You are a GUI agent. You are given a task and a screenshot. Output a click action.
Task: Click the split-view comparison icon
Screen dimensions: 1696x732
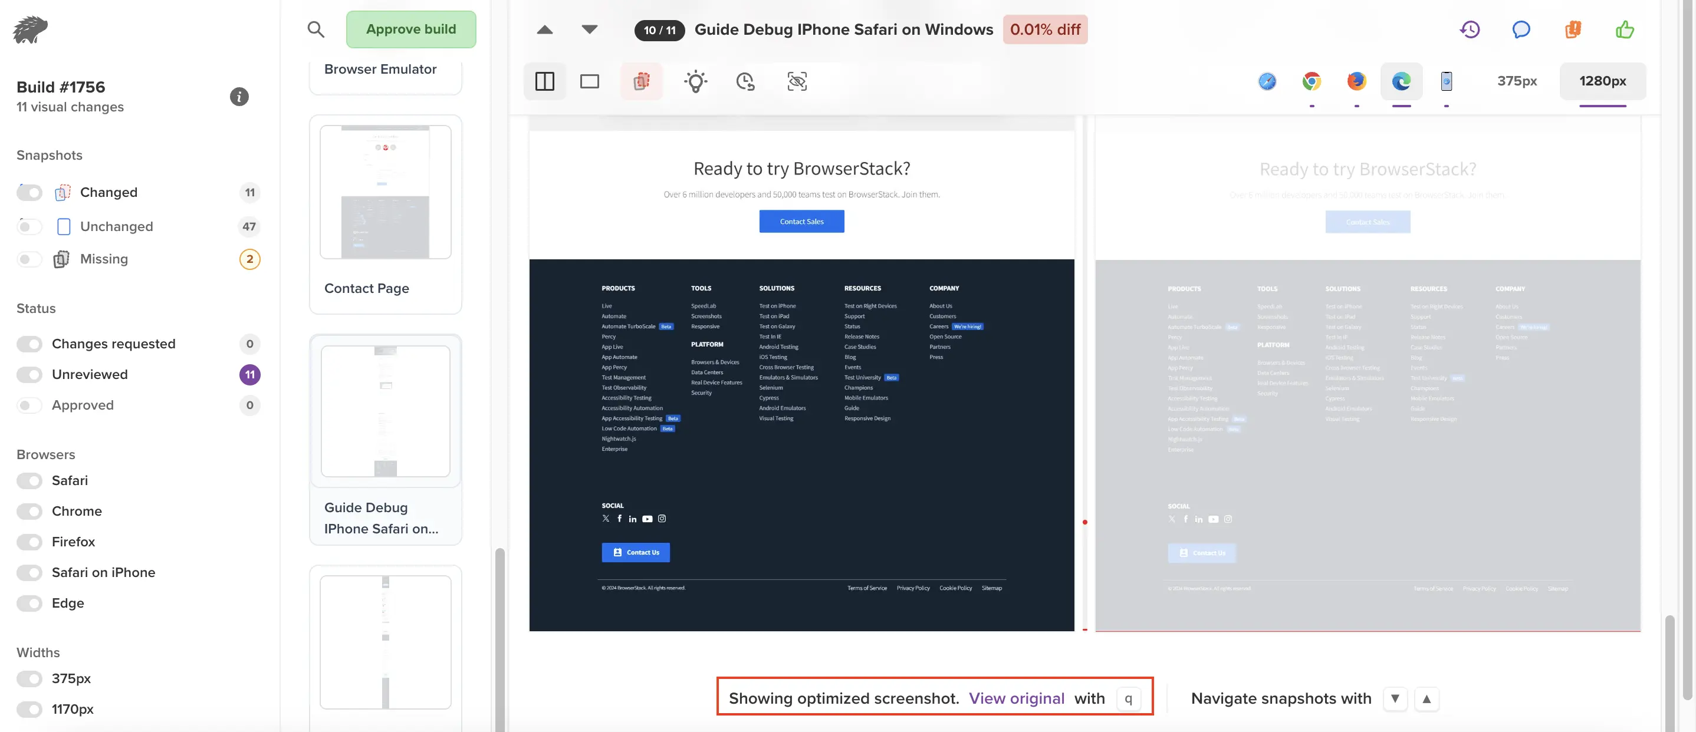pos(544,81)
